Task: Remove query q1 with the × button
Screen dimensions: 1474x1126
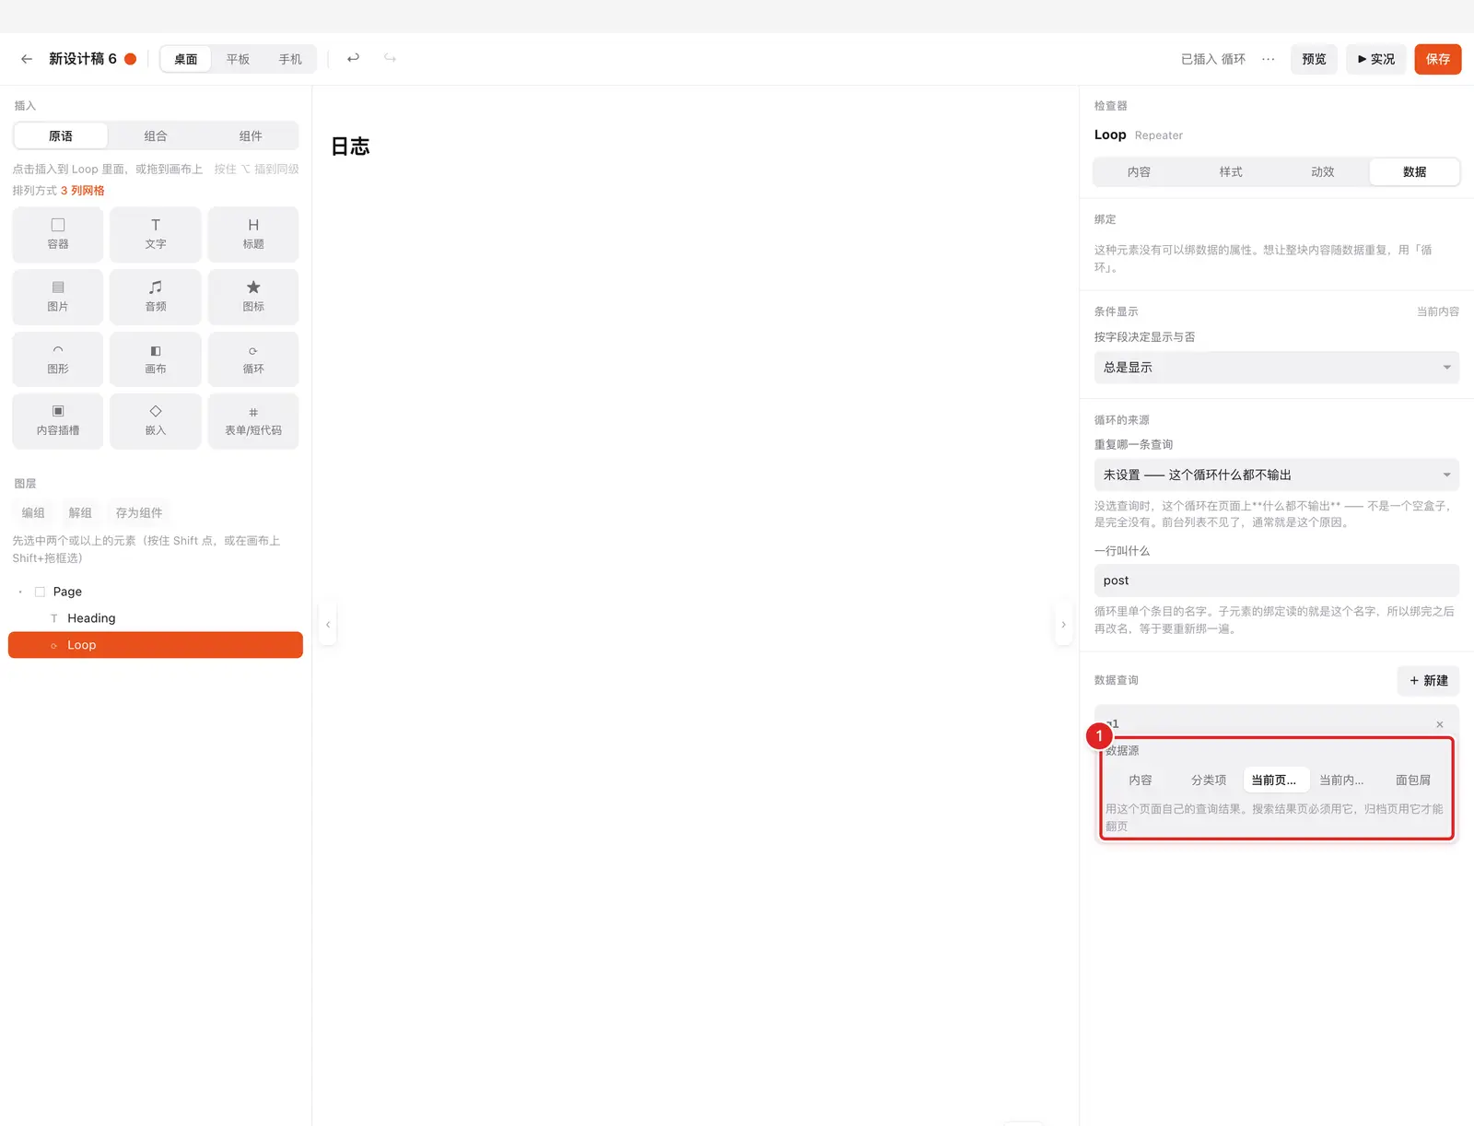Action: point(1440,724)
